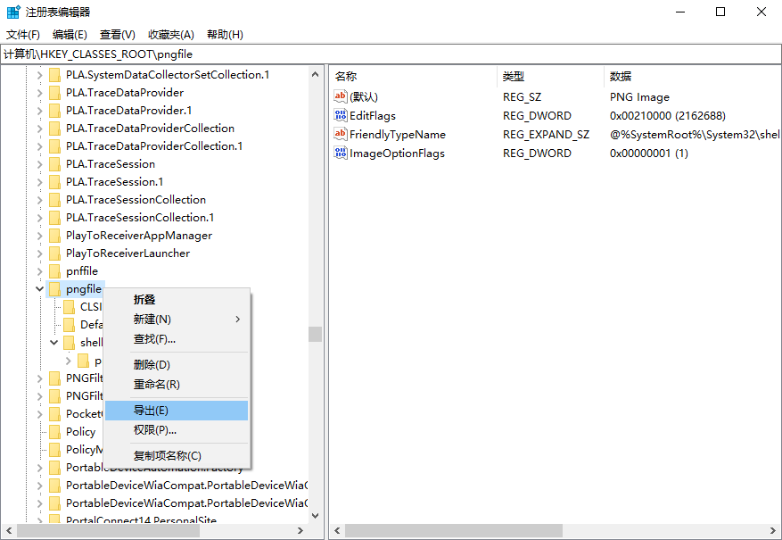Click the (默认) default string value icon

[340, 97]
